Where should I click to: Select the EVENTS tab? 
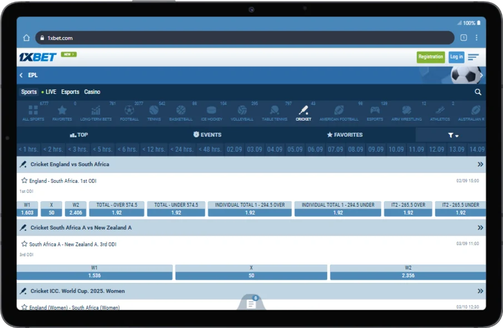(x=207, y=135)
